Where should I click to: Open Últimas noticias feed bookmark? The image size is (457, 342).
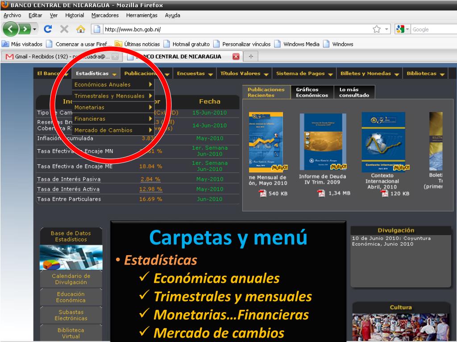(x=137, y=44)
